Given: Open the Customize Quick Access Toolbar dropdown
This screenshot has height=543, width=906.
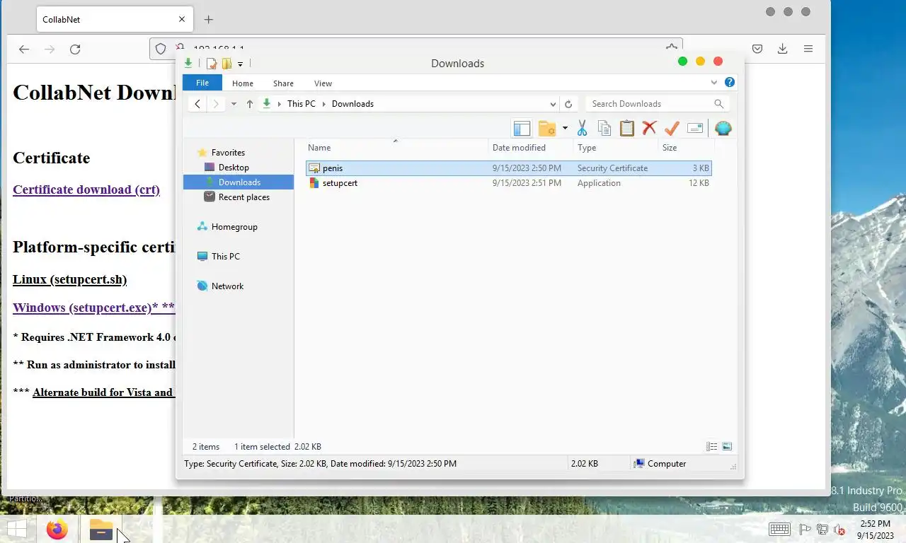Looking at the screenshot, I should (x=241, y=64).
